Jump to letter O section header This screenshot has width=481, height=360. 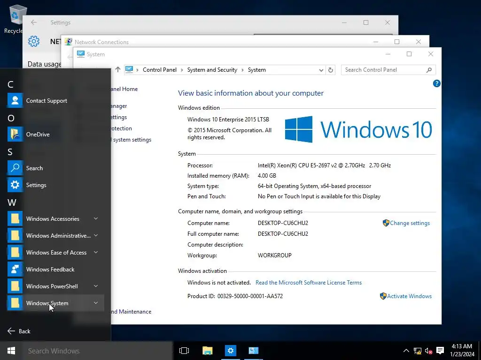(11, 118)
